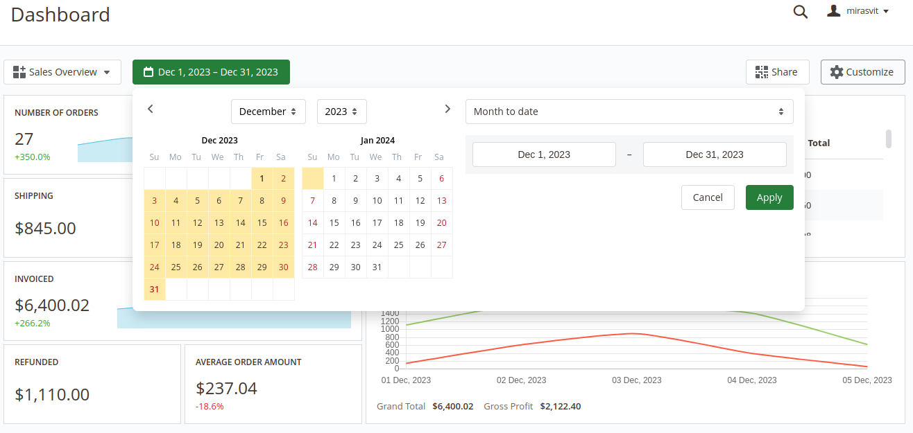
Task: Click calendar icon in date range button
Action: 148,72
